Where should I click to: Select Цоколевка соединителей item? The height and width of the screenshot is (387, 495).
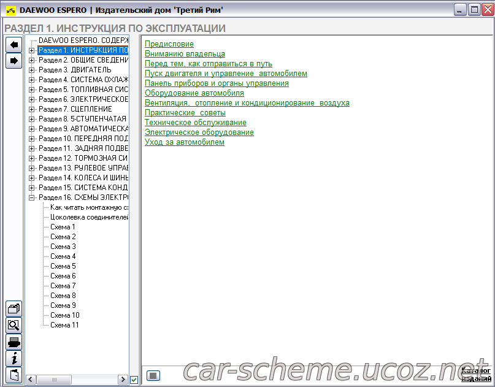pyautogui.click(x=90, y=217)
